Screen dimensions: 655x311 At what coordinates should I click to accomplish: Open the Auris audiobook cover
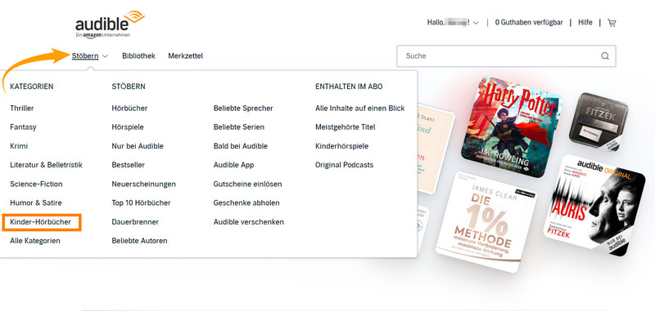(594, 206)
